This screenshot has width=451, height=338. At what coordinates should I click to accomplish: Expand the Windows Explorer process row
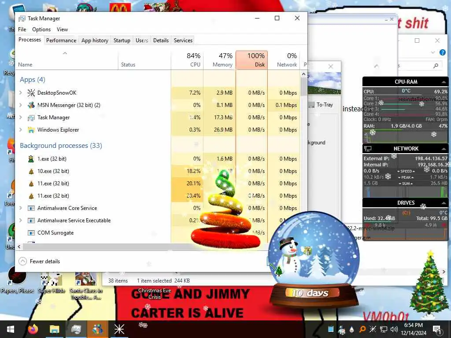[x=20, y=130]
